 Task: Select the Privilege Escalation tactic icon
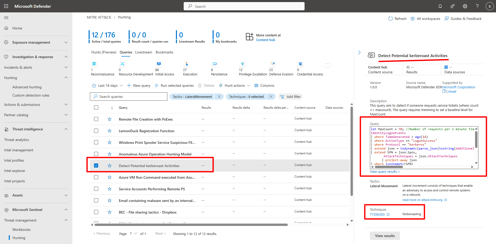tap(243, 64)
